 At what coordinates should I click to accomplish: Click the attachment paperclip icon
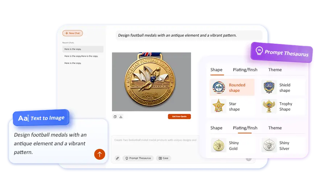[117, 158]
